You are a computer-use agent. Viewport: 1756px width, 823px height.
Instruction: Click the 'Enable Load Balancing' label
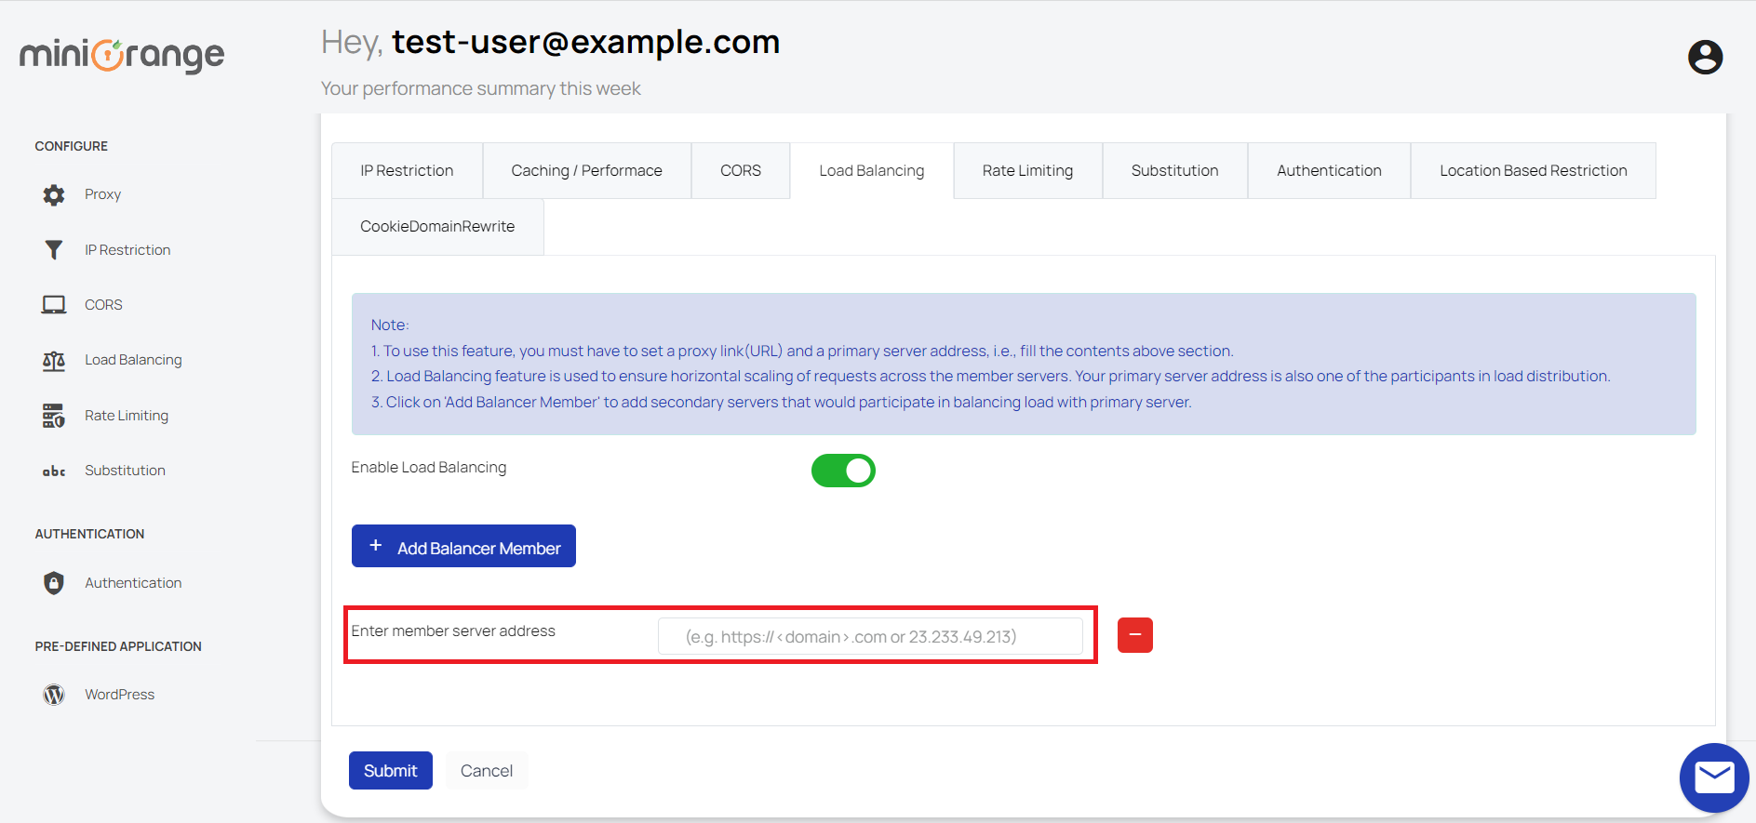[x=429, y=467]
